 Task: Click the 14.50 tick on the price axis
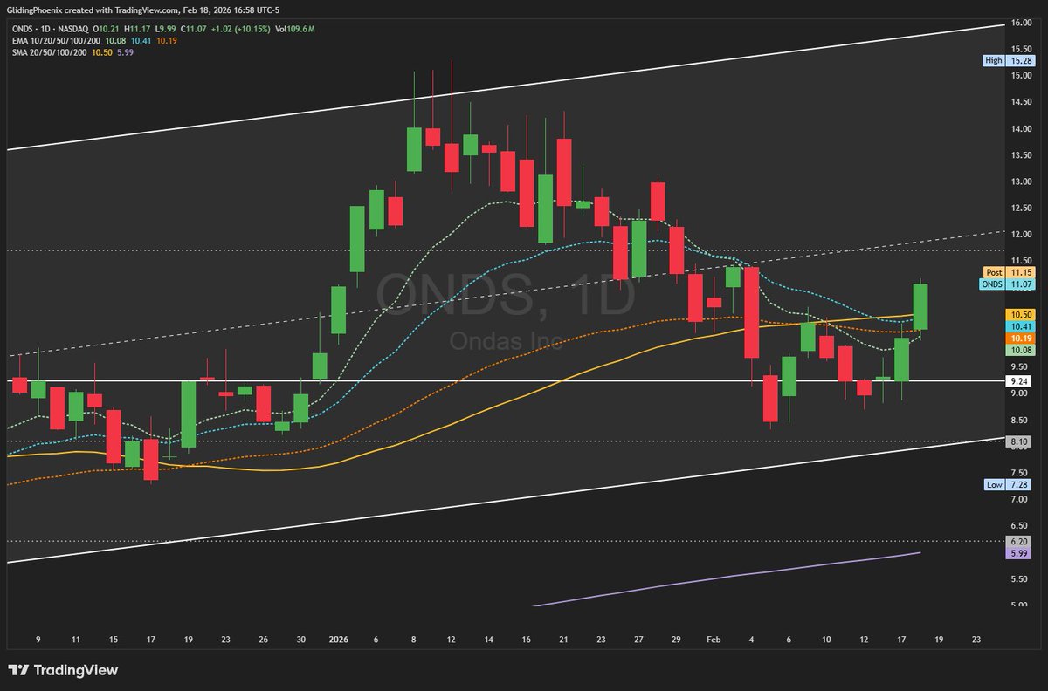coord(1020,103)
